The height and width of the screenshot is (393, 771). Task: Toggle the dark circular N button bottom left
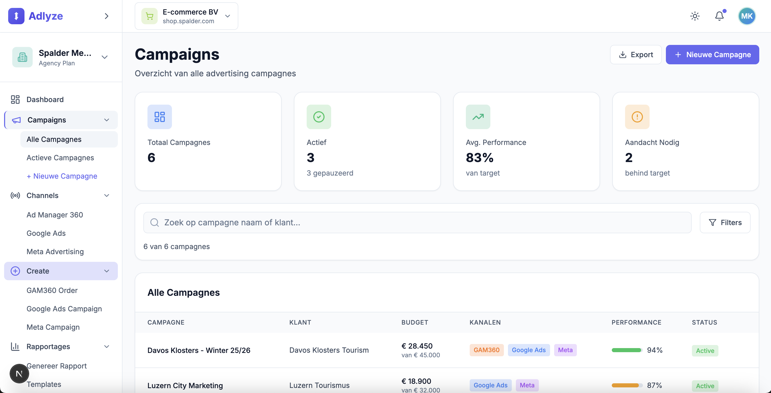[x=19, y=373]
